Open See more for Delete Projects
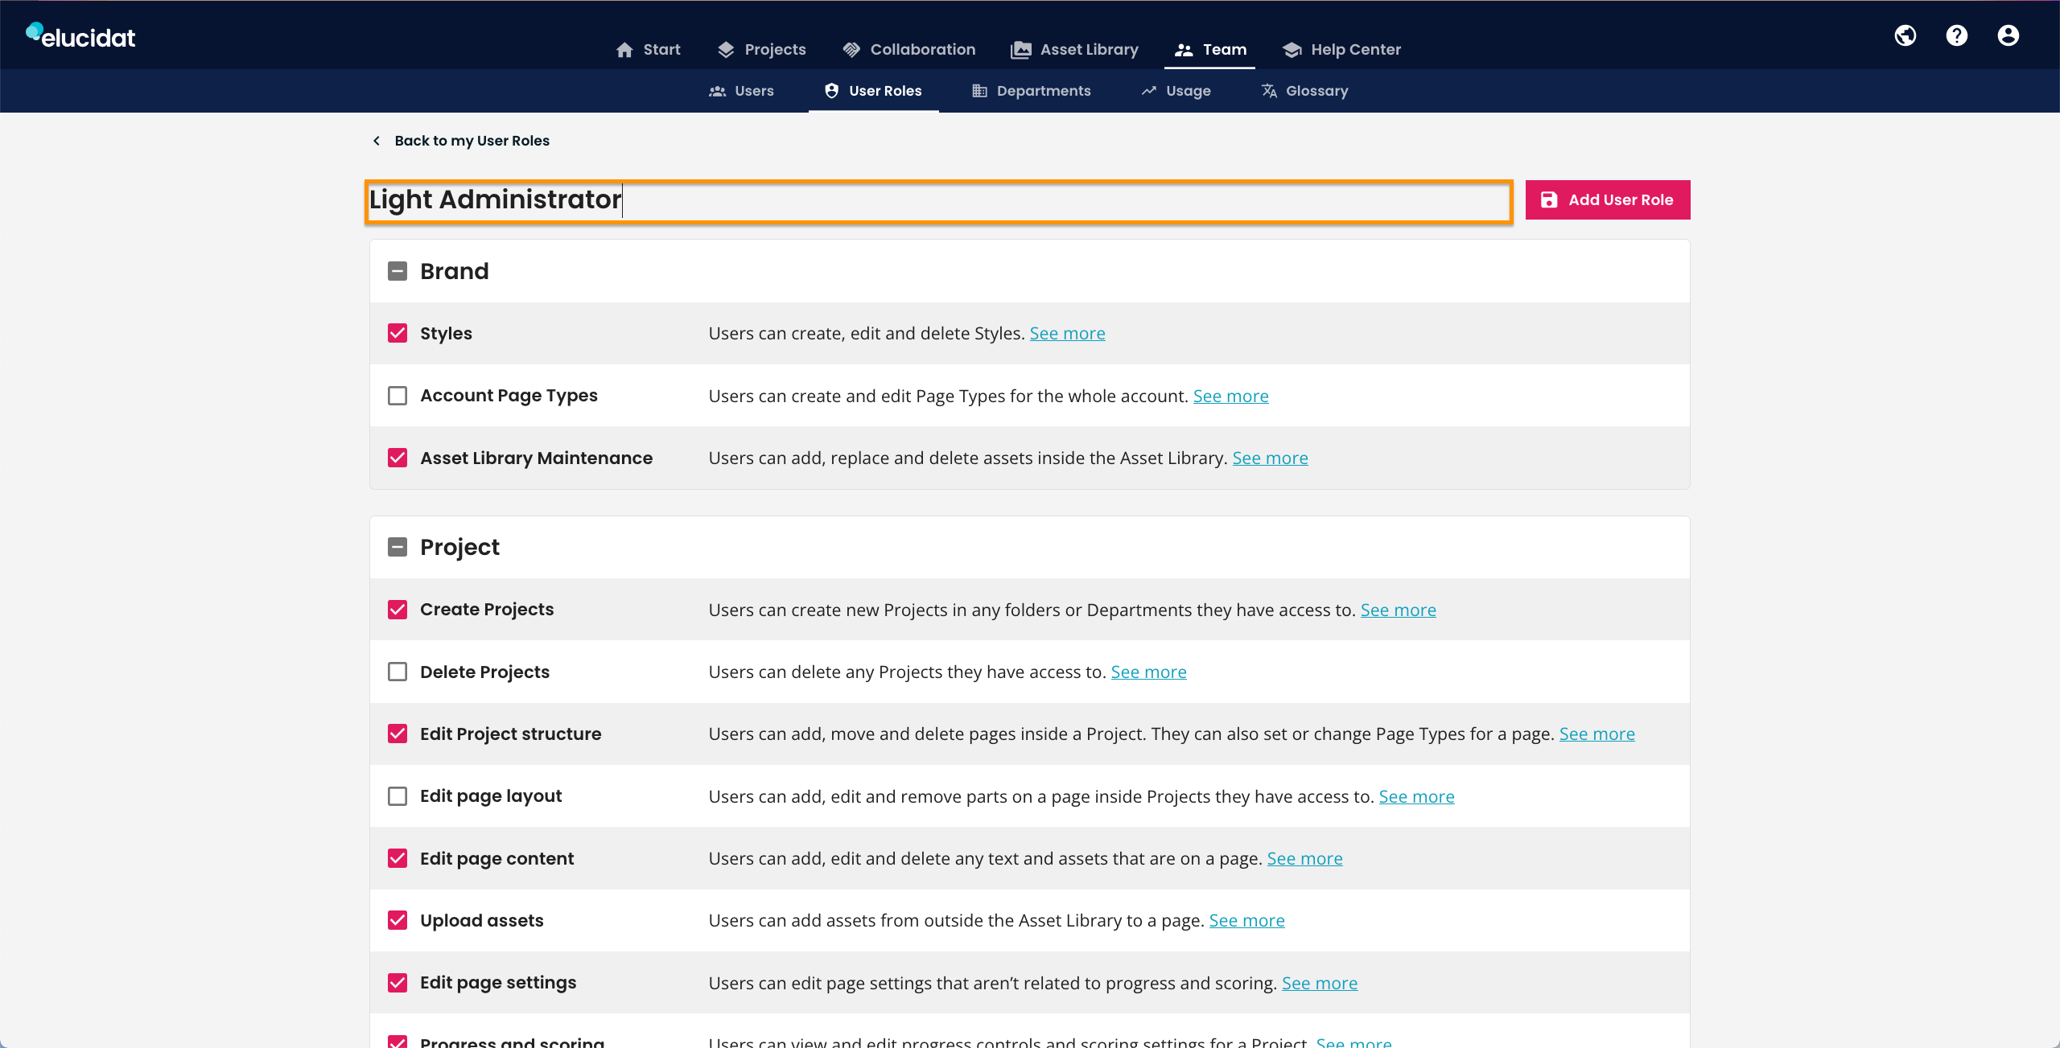The width and height of the screenshot is (2060, 1048). 1149,672
